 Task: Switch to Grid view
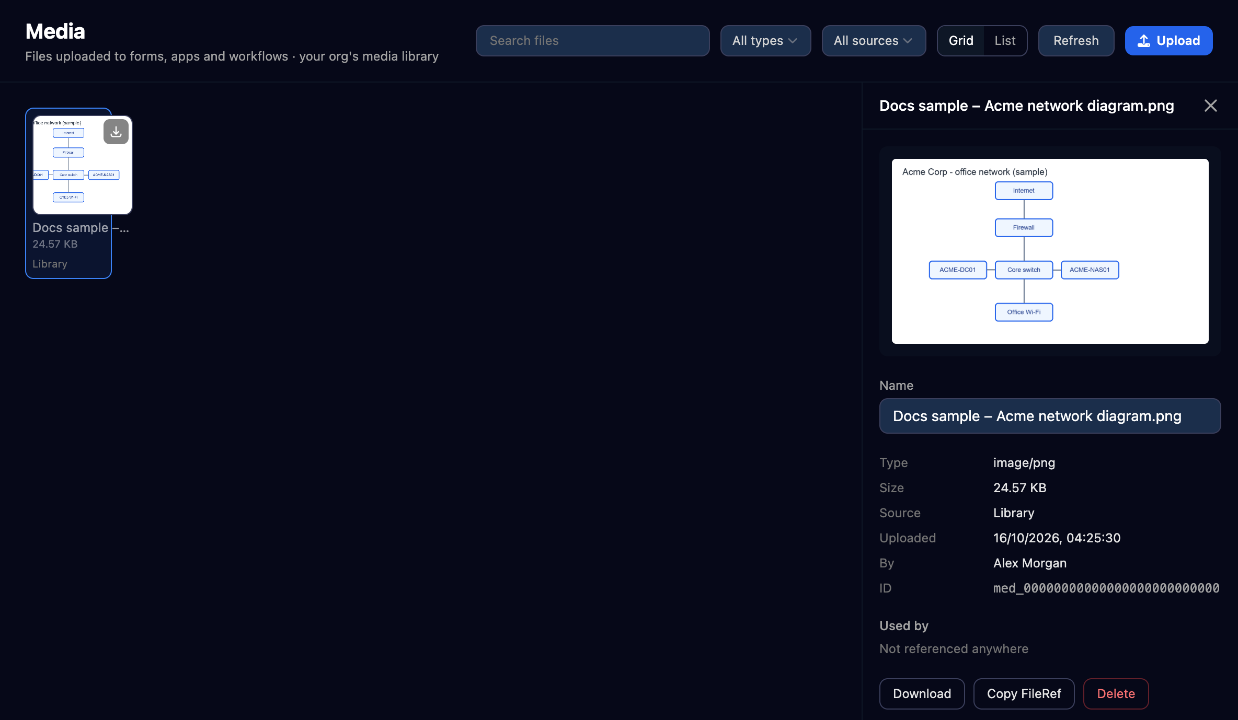pyautogui.click(x=961, y=41)
